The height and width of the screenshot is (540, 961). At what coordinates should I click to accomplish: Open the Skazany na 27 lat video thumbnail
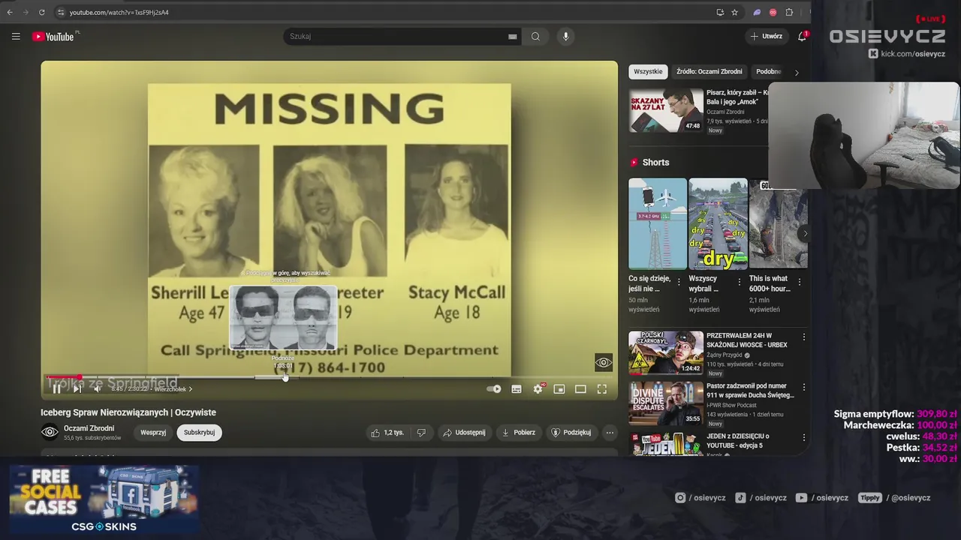(666, 110)
